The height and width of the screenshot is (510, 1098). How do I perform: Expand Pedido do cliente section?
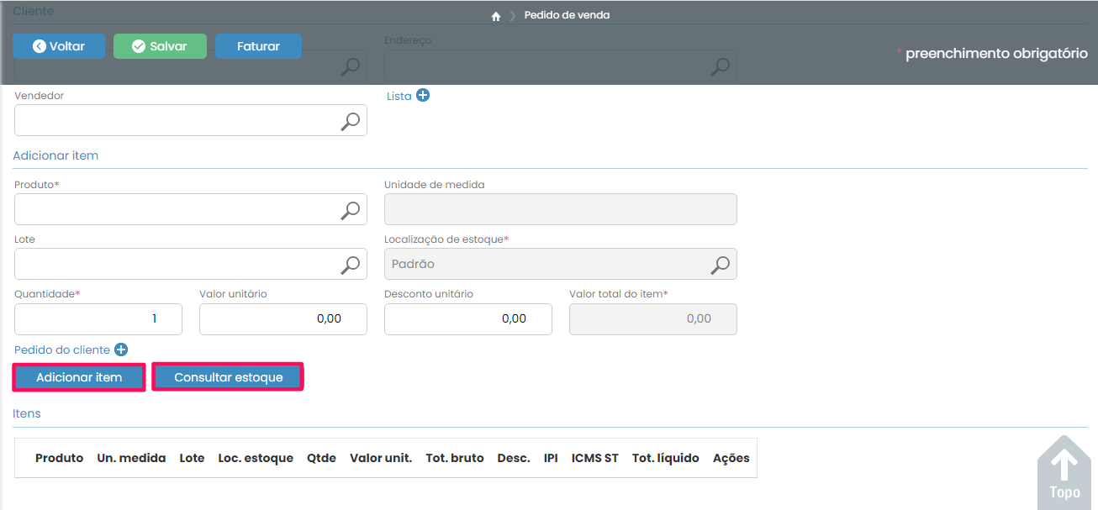click(x=121, y=350)
